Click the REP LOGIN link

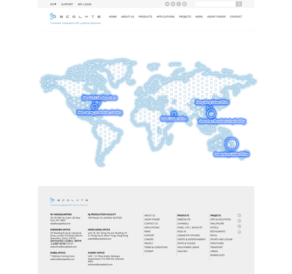coord(84,4)
